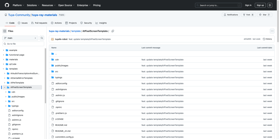This screenshot has width=279, height=139.
Task: Click the Go to file input
Action: tap(23, 44)
